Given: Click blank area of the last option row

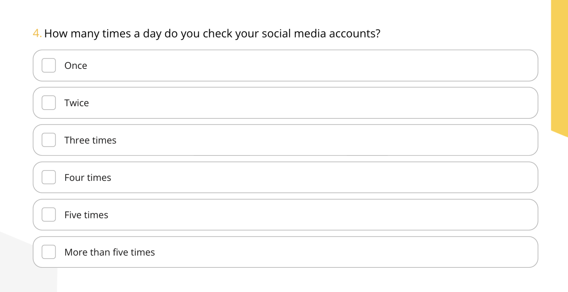Looking at the screenshot, I should click(303, 252).
